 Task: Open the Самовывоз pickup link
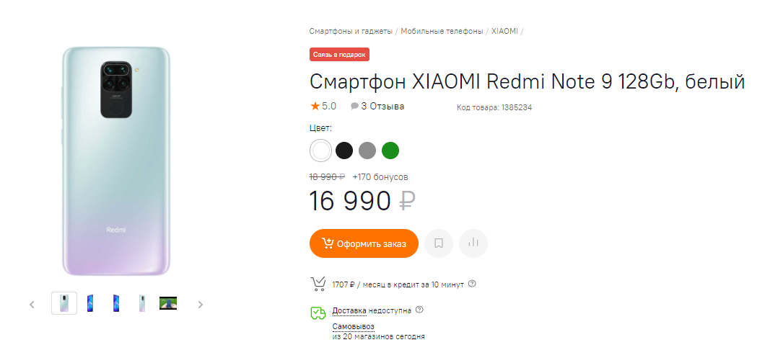pyautogui.click(x=353, y=327)
